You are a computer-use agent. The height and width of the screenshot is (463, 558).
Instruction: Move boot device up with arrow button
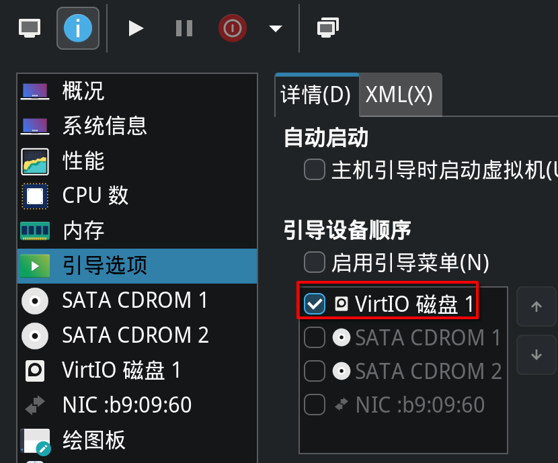coord(536,307)
